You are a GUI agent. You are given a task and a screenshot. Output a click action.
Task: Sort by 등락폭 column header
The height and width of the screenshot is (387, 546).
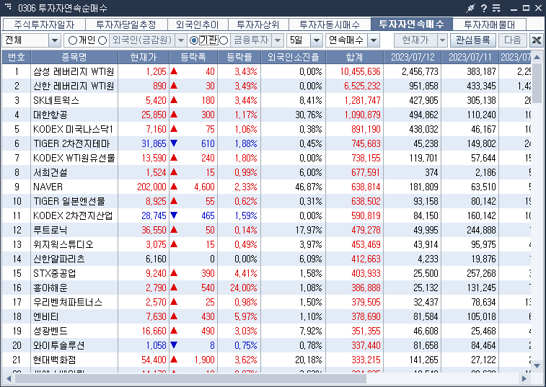(193, 57)
